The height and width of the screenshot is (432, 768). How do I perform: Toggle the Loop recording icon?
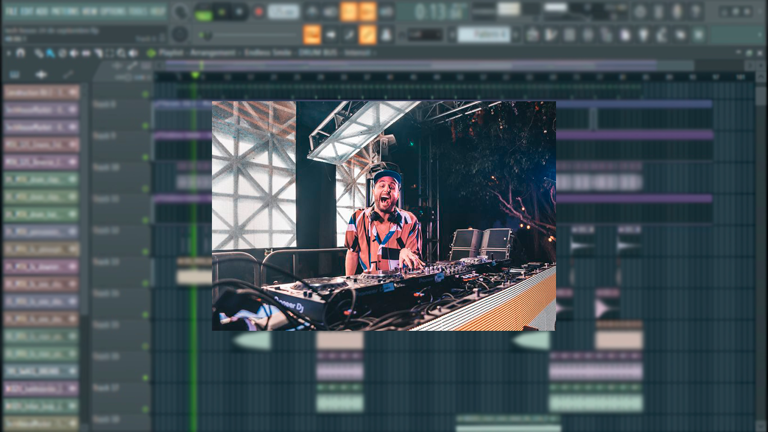pos(386,11)
